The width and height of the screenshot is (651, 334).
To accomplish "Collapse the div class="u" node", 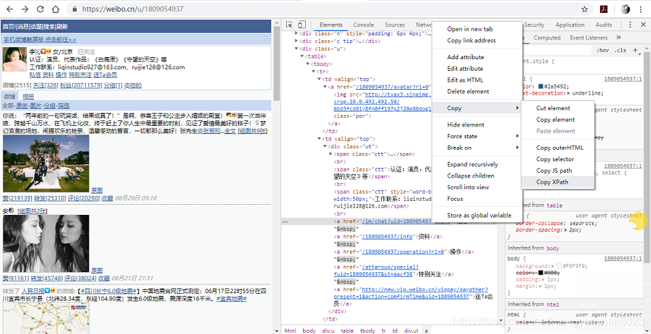I will [x=296, y=49].
